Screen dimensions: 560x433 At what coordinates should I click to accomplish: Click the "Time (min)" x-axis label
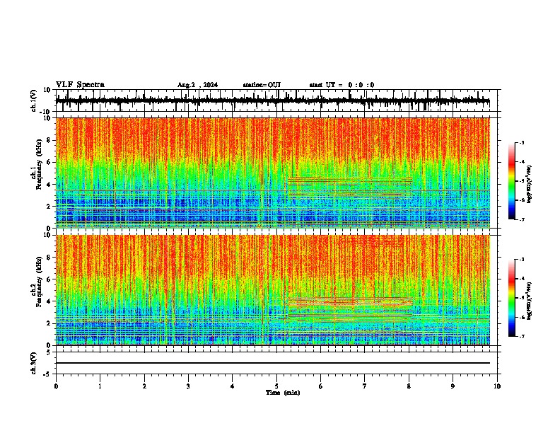(x=283, y=393)
